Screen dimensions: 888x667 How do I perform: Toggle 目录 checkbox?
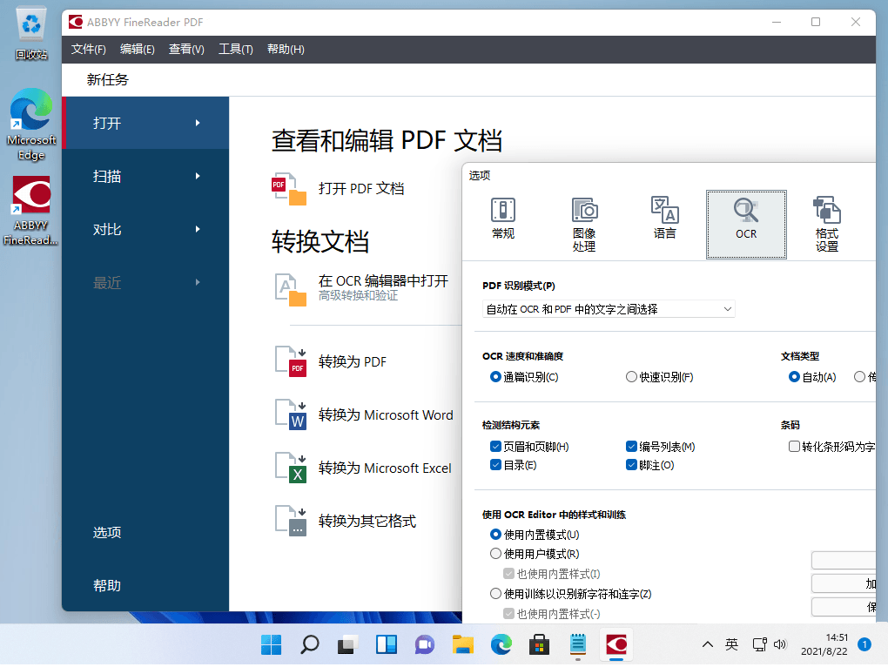click(495, 465)
